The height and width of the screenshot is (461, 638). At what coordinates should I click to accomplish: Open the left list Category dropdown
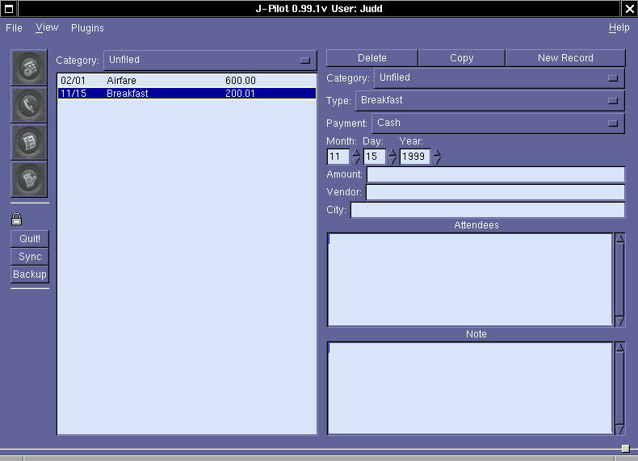(x=210, y=61)
